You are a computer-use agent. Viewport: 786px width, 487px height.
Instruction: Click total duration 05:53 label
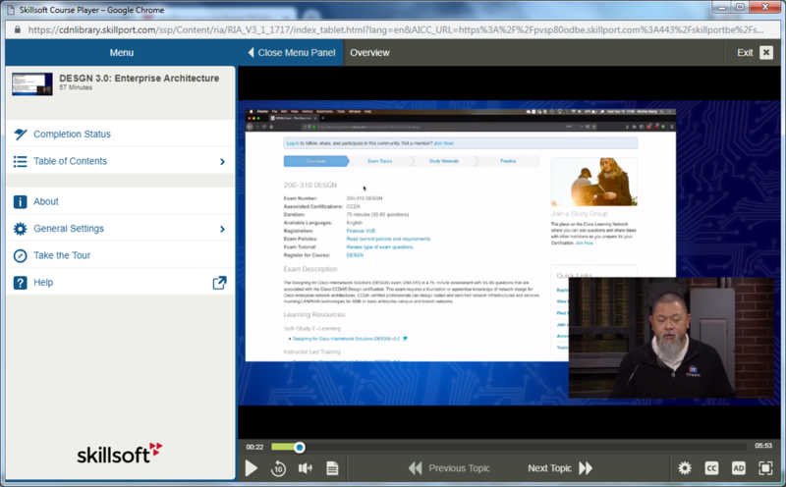[x=763, y=446]
